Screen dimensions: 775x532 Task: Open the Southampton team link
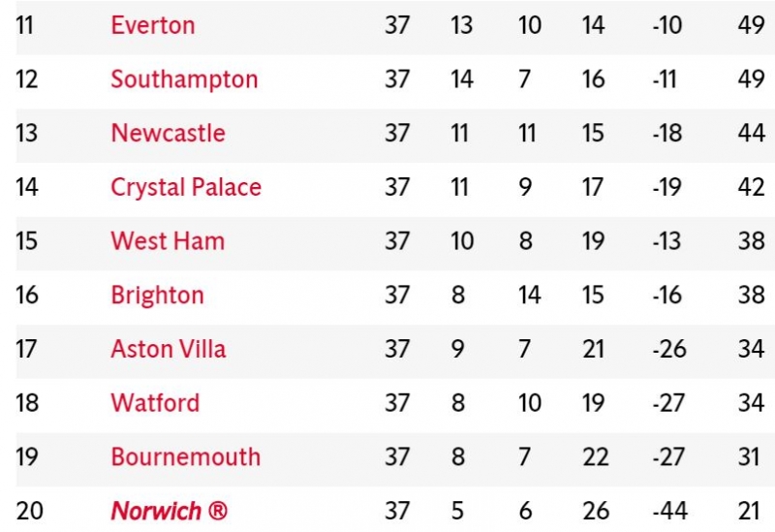[184, 79]
